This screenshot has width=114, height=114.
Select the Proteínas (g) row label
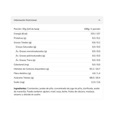pos(20,38)
